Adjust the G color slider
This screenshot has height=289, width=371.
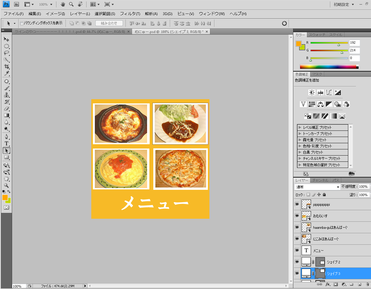click(342, 53)
